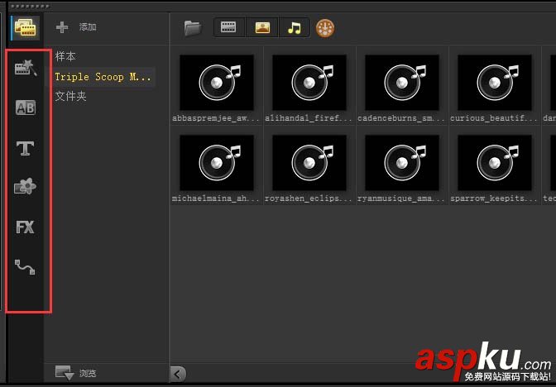This screenshot has height=387, width=556.
Task: Collapse the library panel with left arrow
Action: (x=178, y=374)
